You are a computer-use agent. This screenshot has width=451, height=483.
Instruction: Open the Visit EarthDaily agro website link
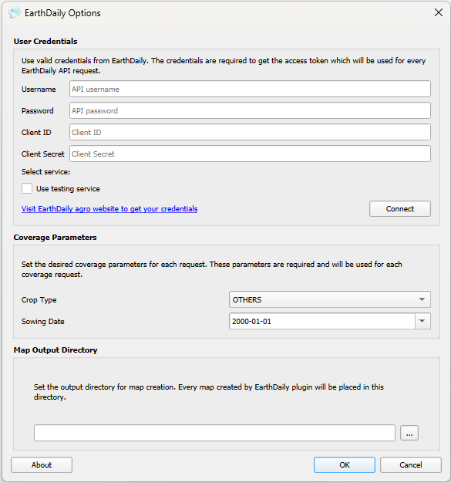109,209
